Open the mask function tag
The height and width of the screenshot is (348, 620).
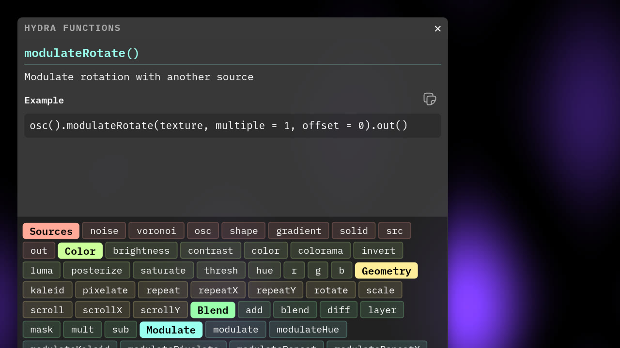pos(42,330)
